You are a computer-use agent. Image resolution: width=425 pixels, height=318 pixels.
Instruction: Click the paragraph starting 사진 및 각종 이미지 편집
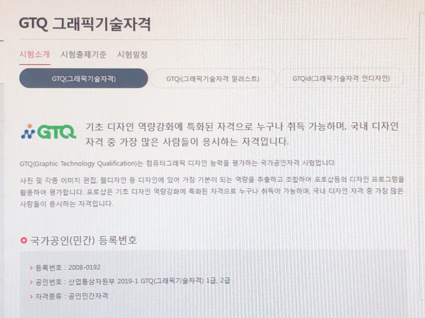(x=212, y=191)
